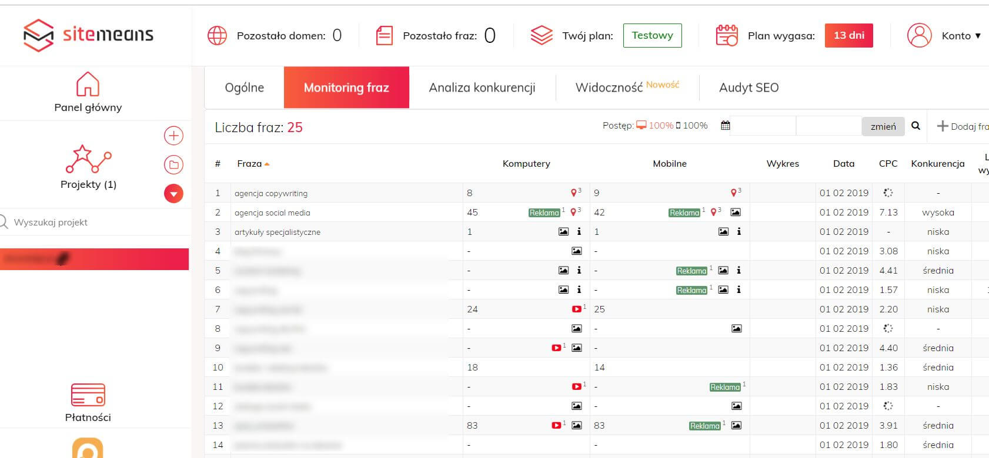989x458 pixels.
Task: Click the Sitemeans logo
Action: (88, 35)
